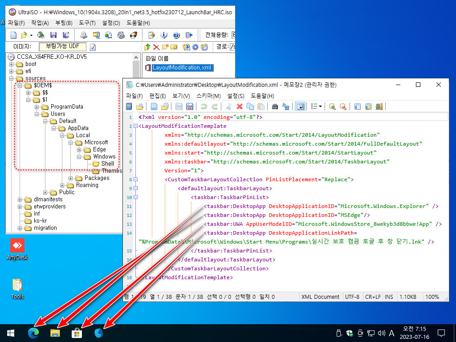The height and width of the screenshot is (342, 456).
Task: Click UltraISO tree scrollbar up arrow
Action: click(136, 57)
